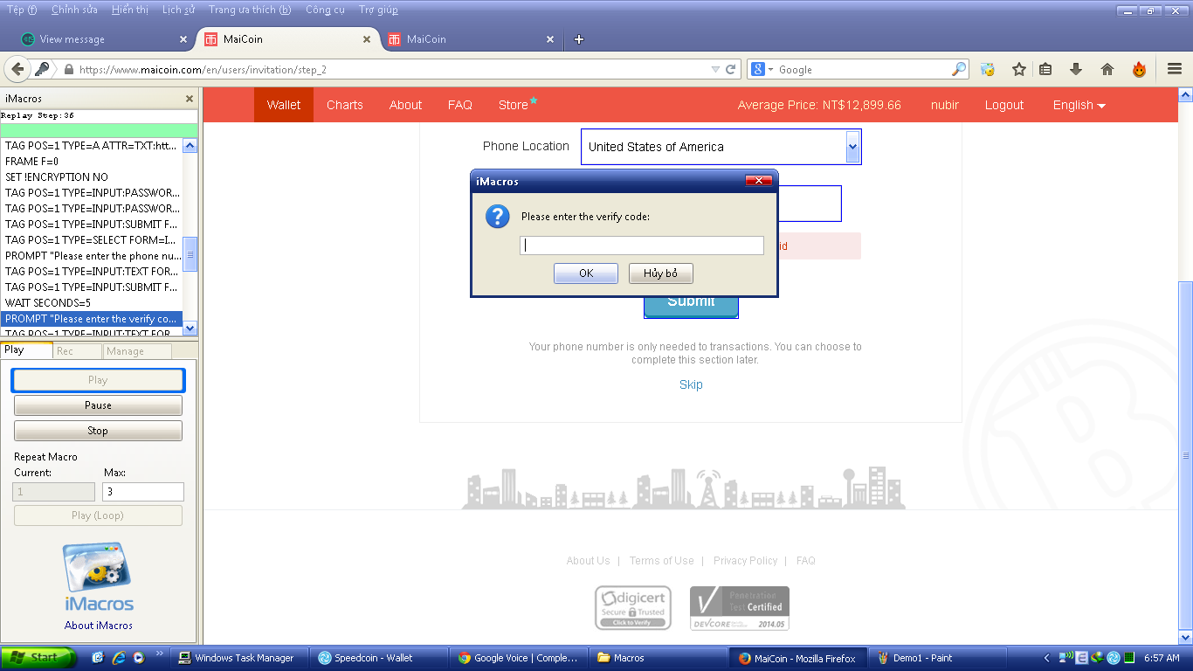
Task: Open the Charts navigation item
Action: [345, 105]
